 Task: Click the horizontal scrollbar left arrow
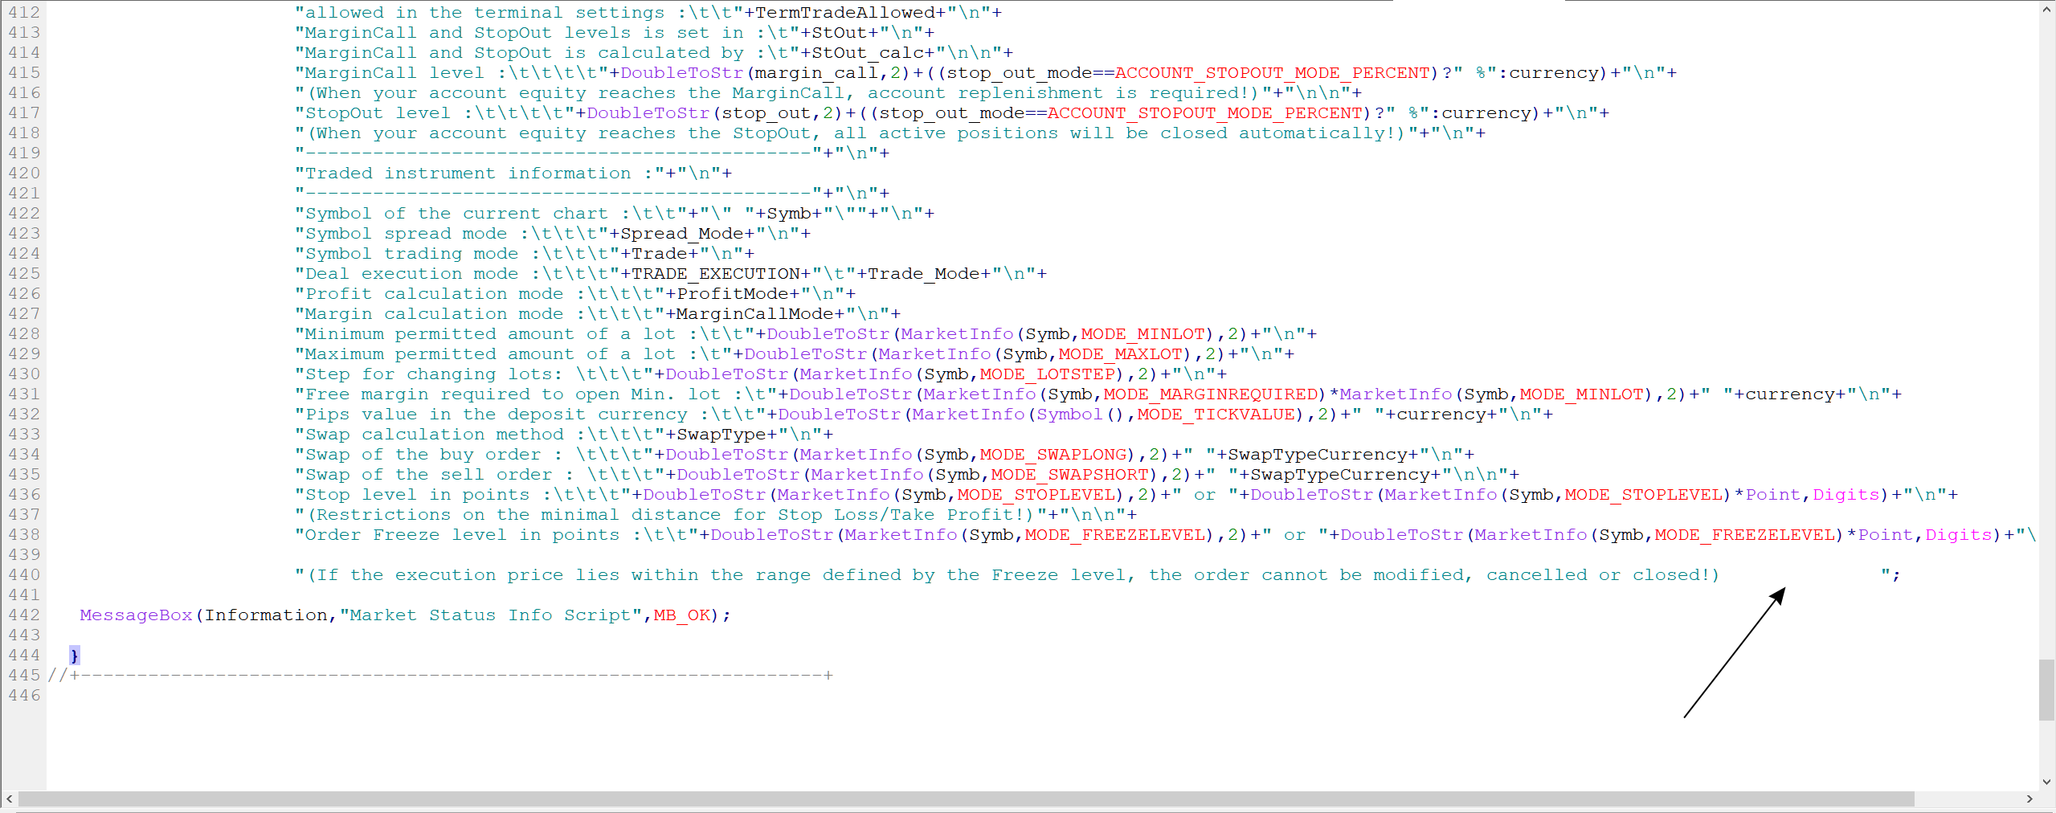pyautogui.click(x=7, y=799)
